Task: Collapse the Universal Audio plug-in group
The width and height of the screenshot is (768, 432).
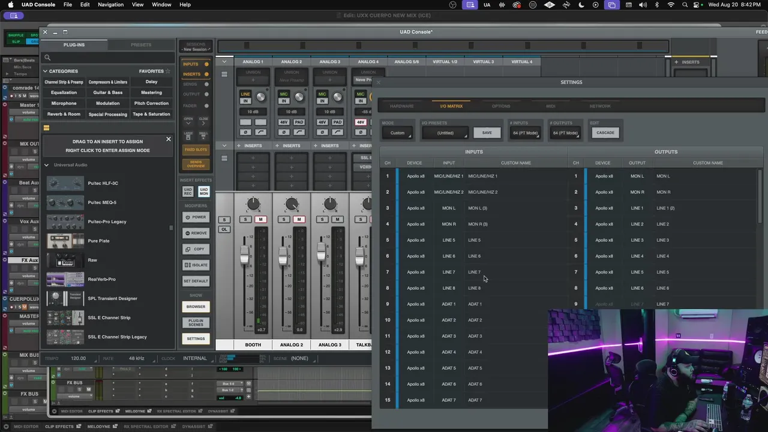Action: (x=46, y=165)
